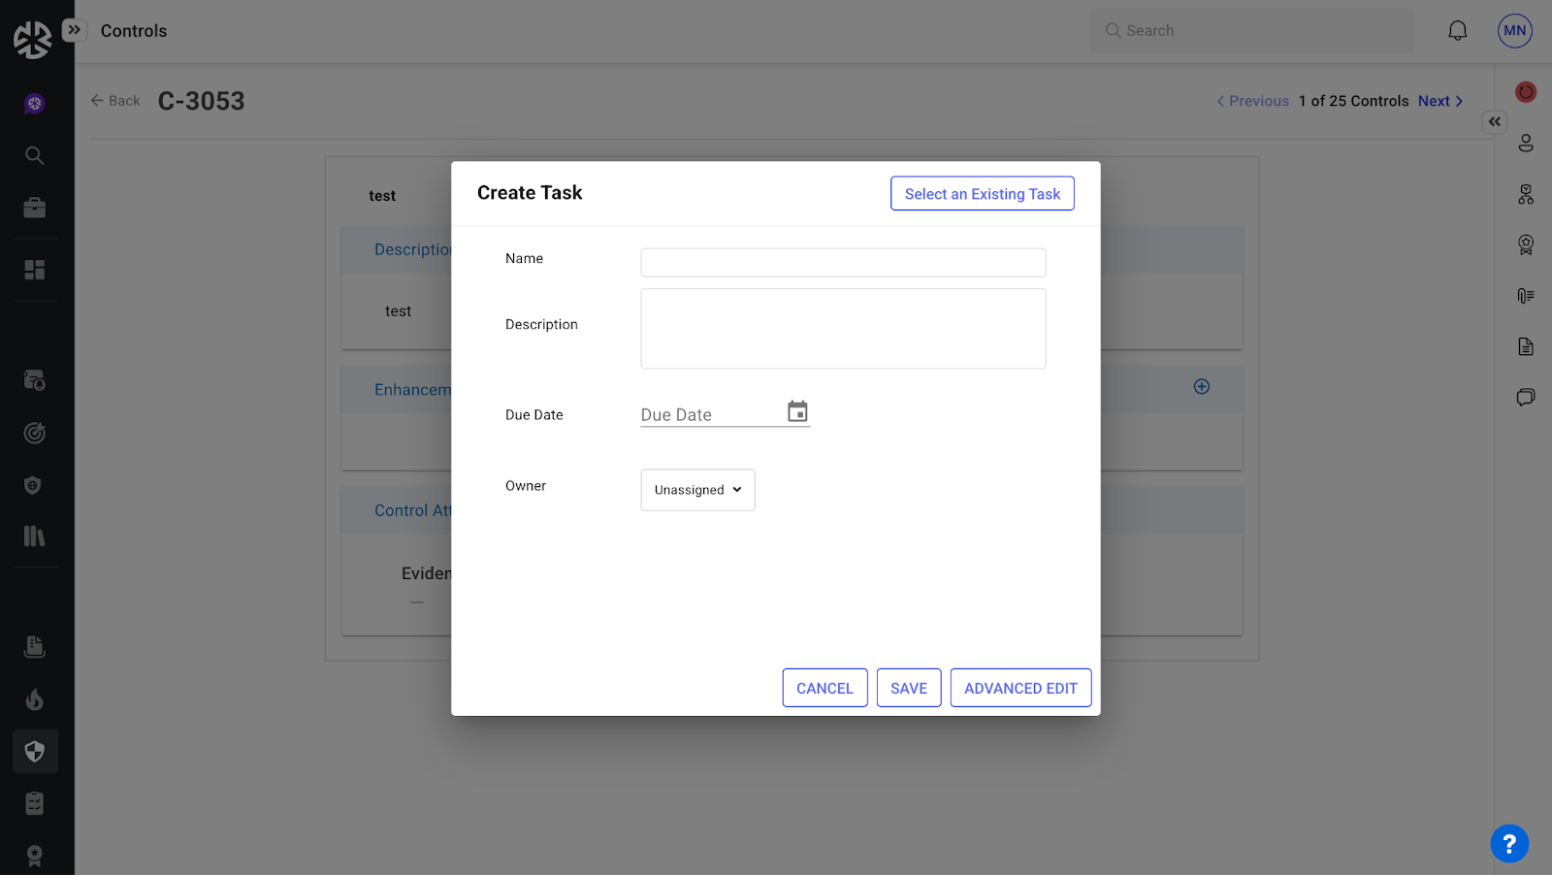Open the comments icon in right panel
The height and width of the screenshot is (875, 1552).
point(1526,397)
